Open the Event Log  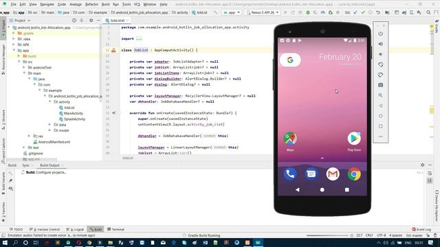421,229
